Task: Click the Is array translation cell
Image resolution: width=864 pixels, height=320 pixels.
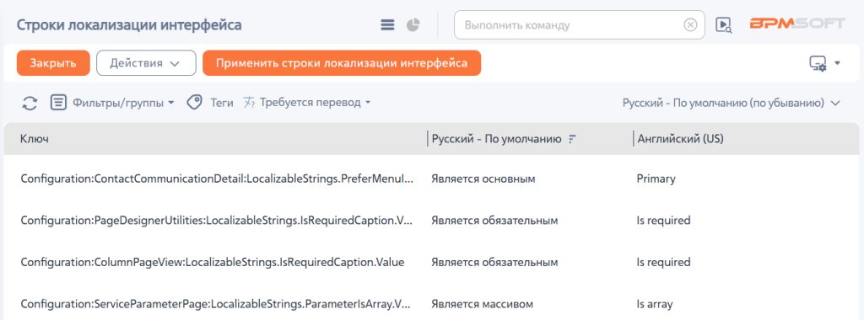Action: tap(655, 304)
